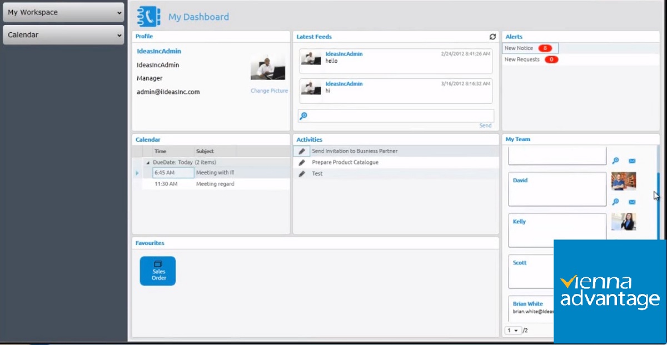
Task: Click the envelope icon beside Kelly
Action: 631,243
